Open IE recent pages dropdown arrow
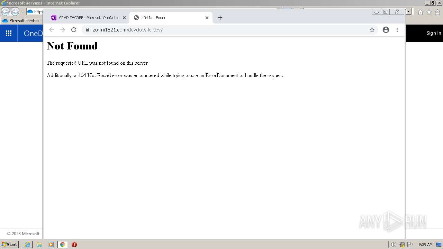Screen dimensions: 443x249 tap(22, 12)
